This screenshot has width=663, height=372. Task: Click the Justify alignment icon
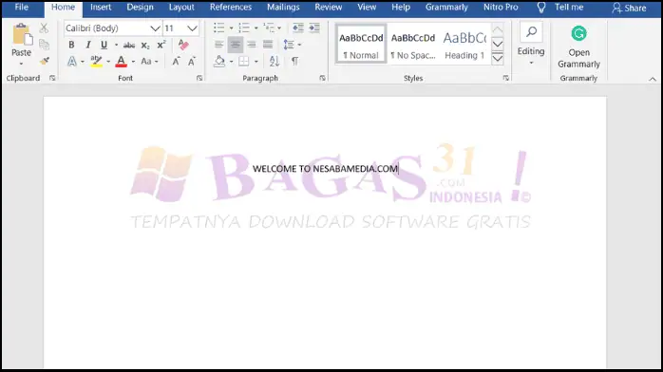point(268,45)
